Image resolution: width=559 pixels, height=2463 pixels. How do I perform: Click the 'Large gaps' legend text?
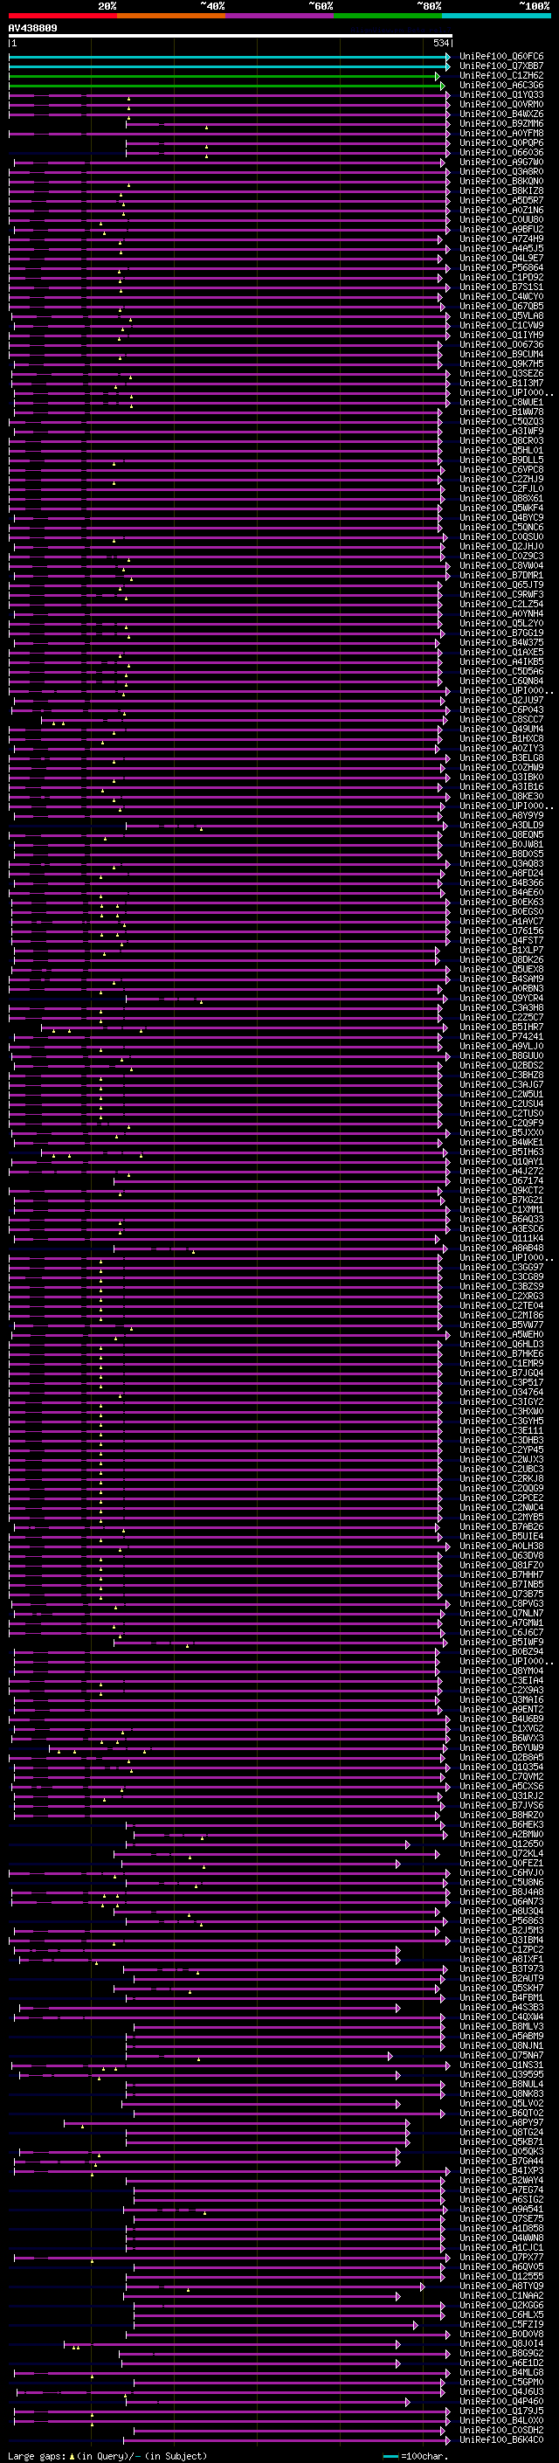pyautogui.click(x=37, y=2456)
